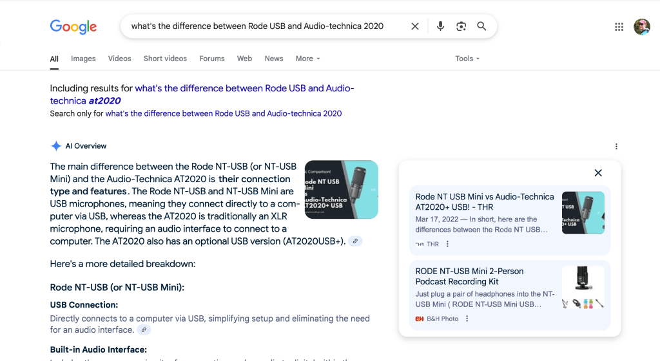This screenshot has width=660, height=361.
Task: Open search by image camera icon
Action: point(461,26)
